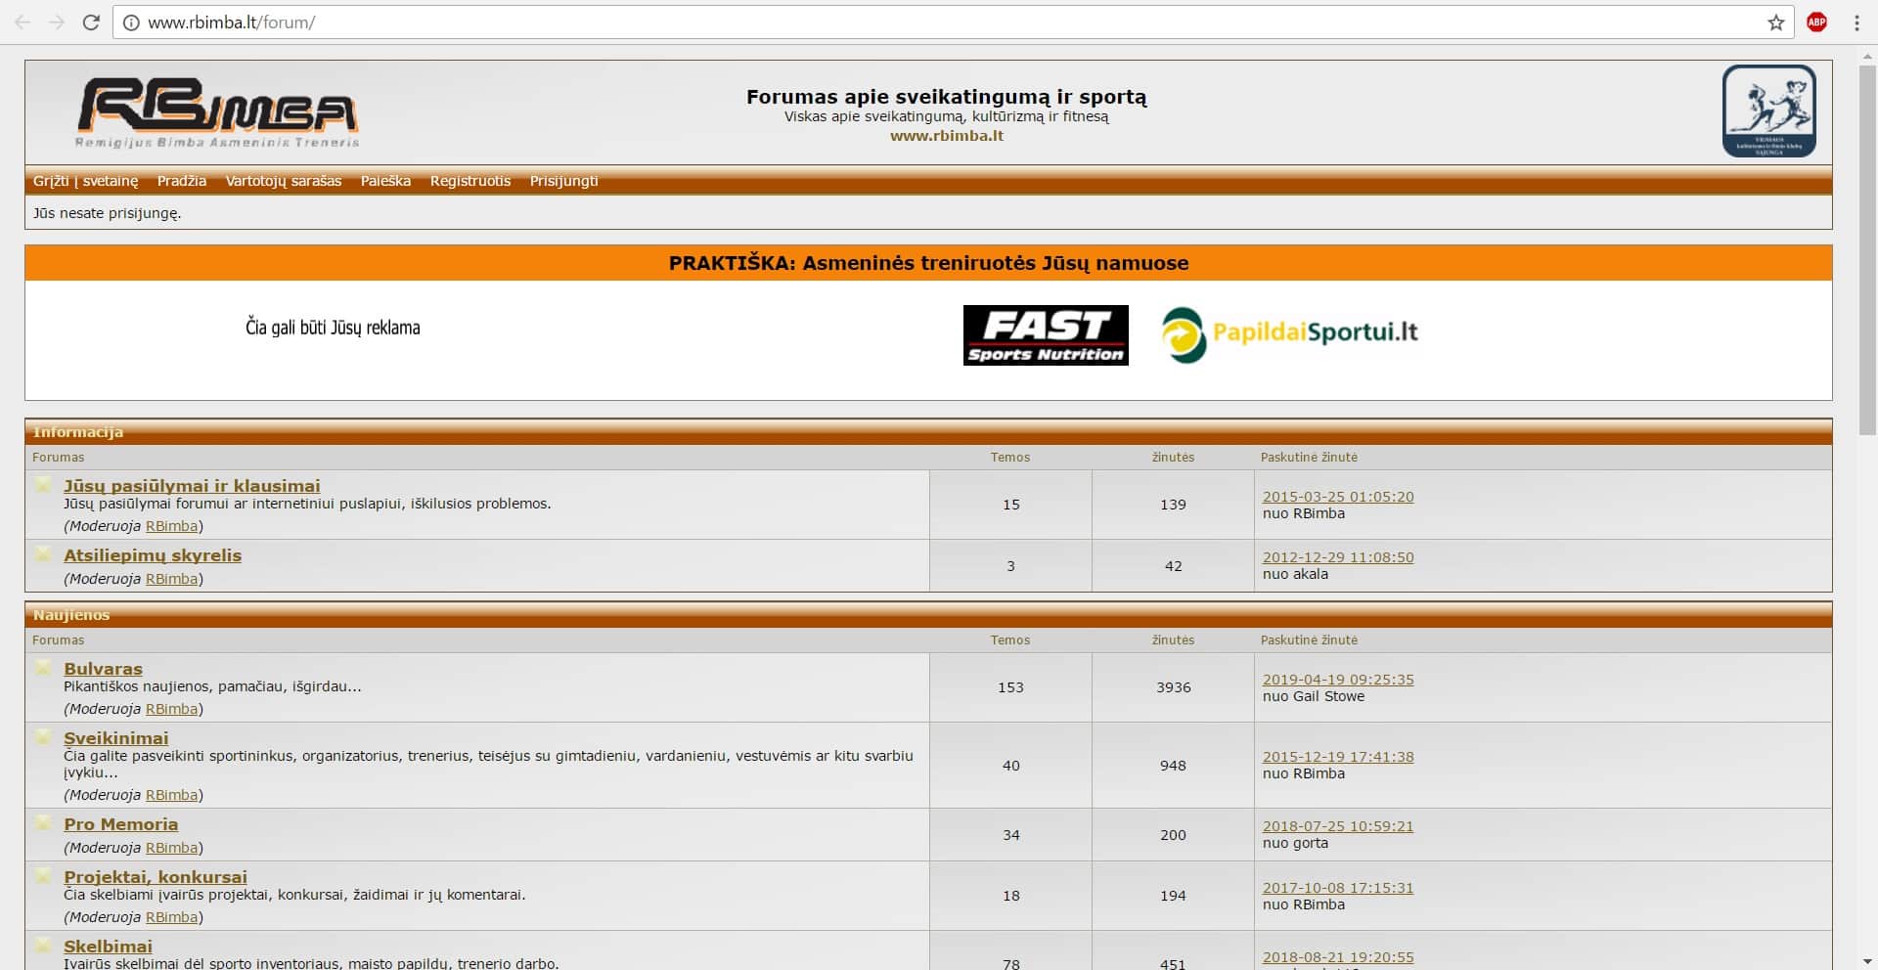
Task: Open moderator RBimba under Pro Memoria
Action: (x=172, y=848)
